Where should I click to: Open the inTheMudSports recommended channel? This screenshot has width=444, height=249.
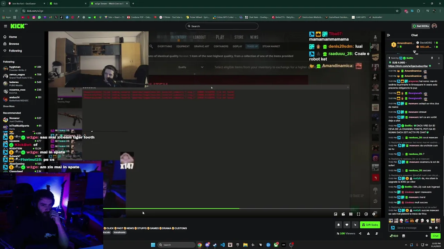[x=22, y=127]
